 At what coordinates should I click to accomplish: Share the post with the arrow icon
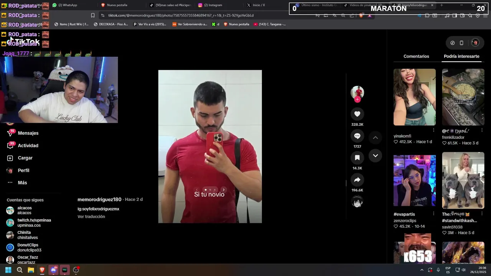pyautogui.click(x=357, y=180)
